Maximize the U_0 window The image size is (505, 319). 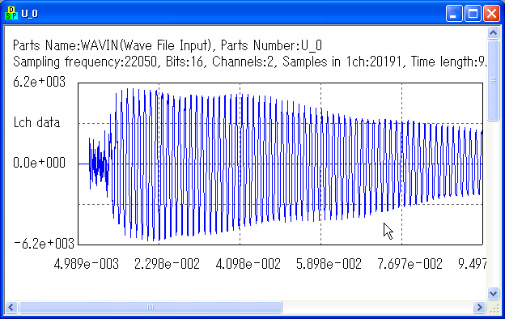tap(473, 14)
